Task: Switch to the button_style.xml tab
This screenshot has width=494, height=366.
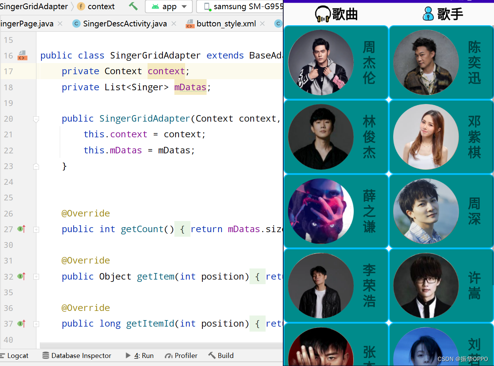Action: click(x=226, y=24)
